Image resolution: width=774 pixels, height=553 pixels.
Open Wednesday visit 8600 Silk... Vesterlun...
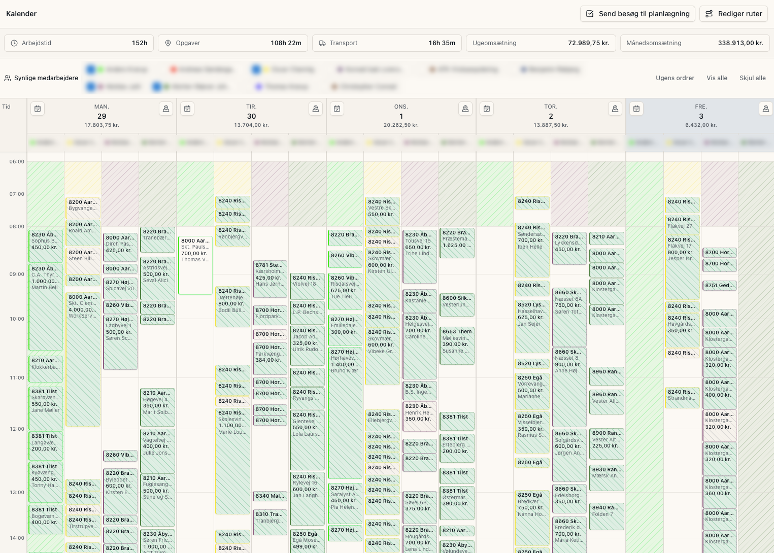pos(457,305)
